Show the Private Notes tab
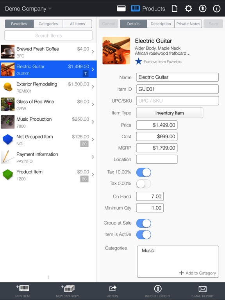 [188, 24]
